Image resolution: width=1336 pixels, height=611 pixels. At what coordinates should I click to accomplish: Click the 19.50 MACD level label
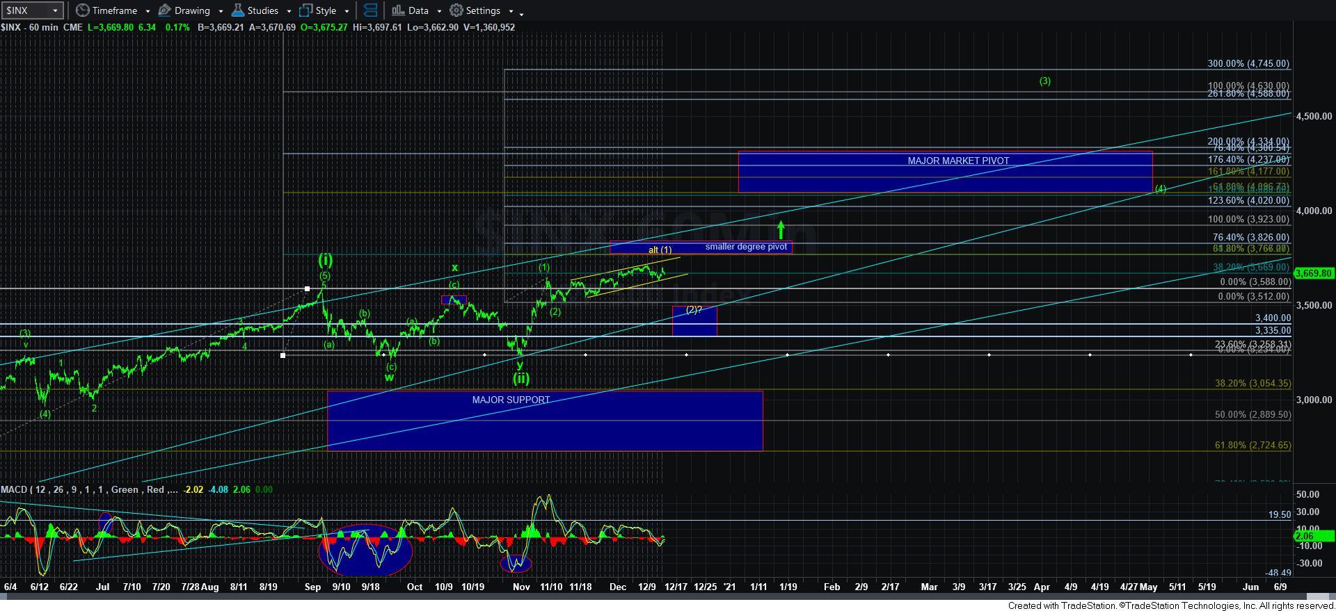click(x=1279, y=514)
